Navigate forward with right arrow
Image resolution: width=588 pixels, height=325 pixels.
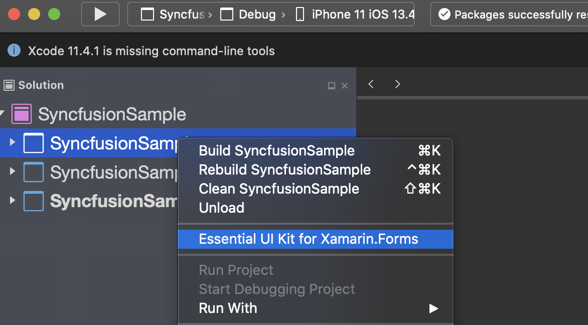point(397,84)
